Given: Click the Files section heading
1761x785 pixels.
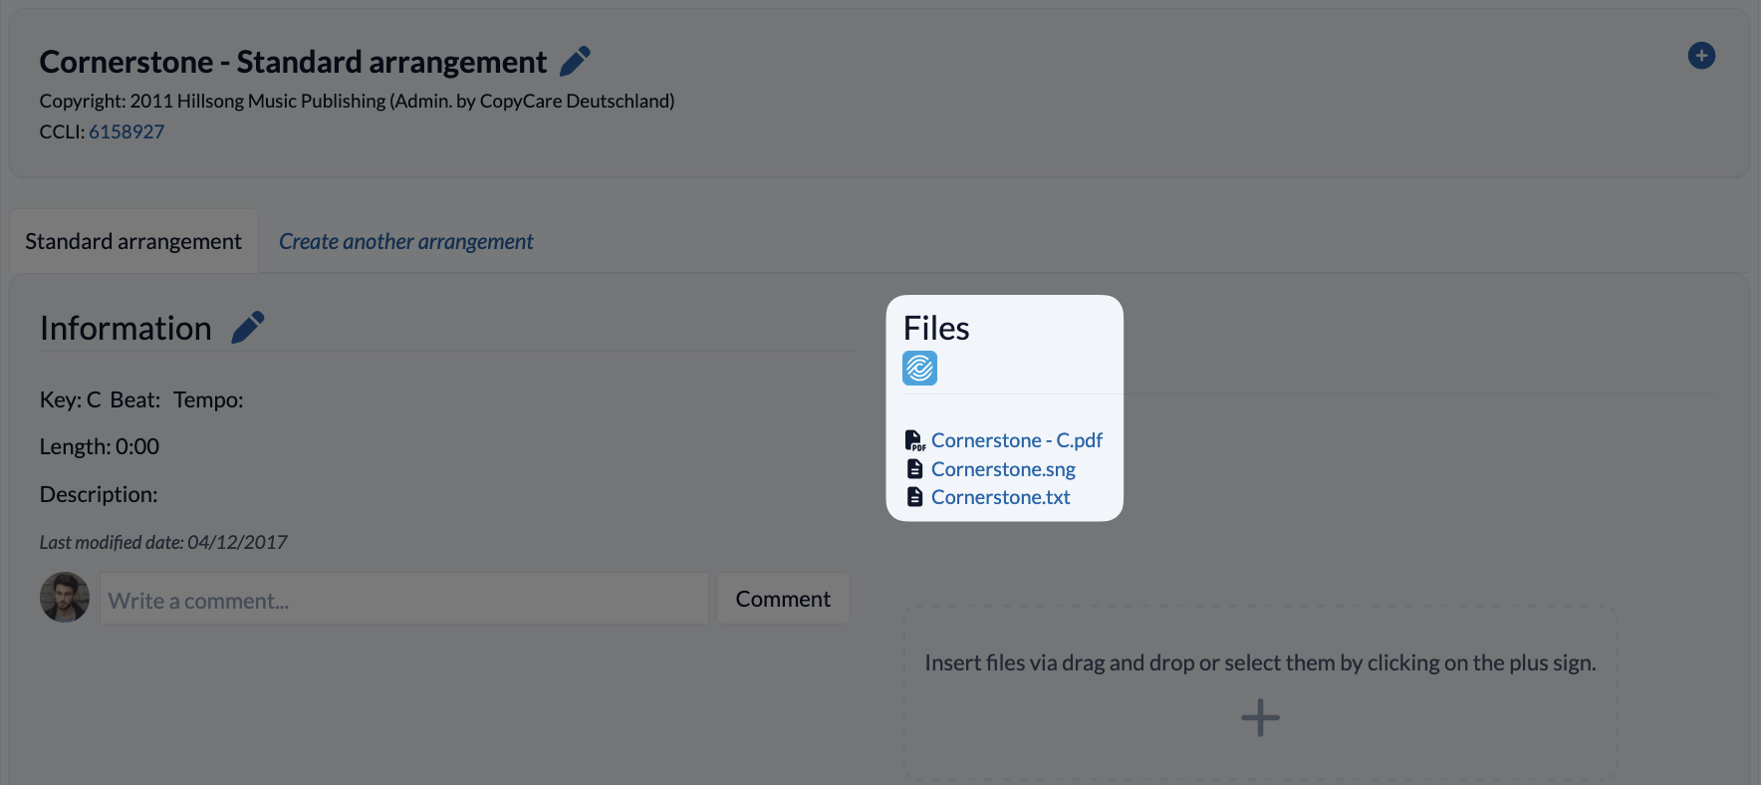Looking at the screenshot, I should click(x=936, y=328).
